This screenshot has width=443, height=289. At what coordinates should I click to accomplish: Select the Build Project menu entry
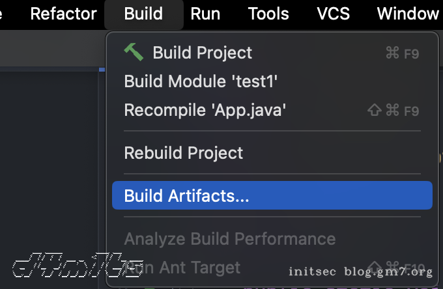(x=202, y=53)
